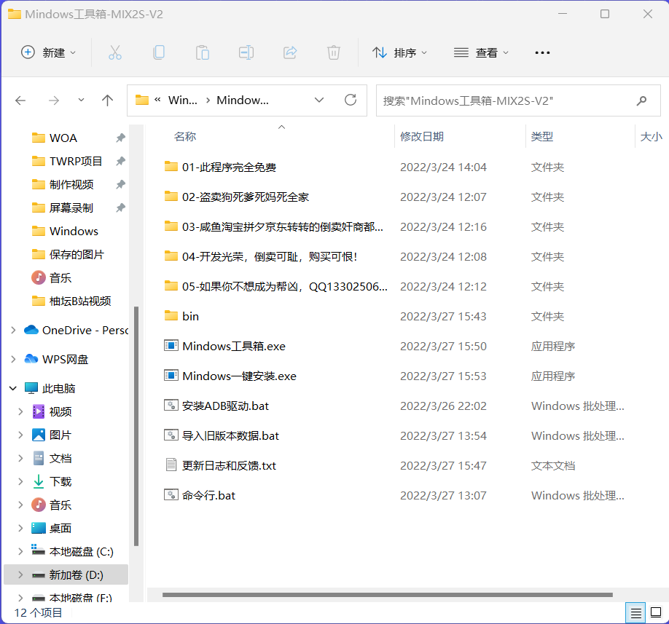Open the 排序 sort menu
Screen dimensions: 669x624
coord(400,52)
